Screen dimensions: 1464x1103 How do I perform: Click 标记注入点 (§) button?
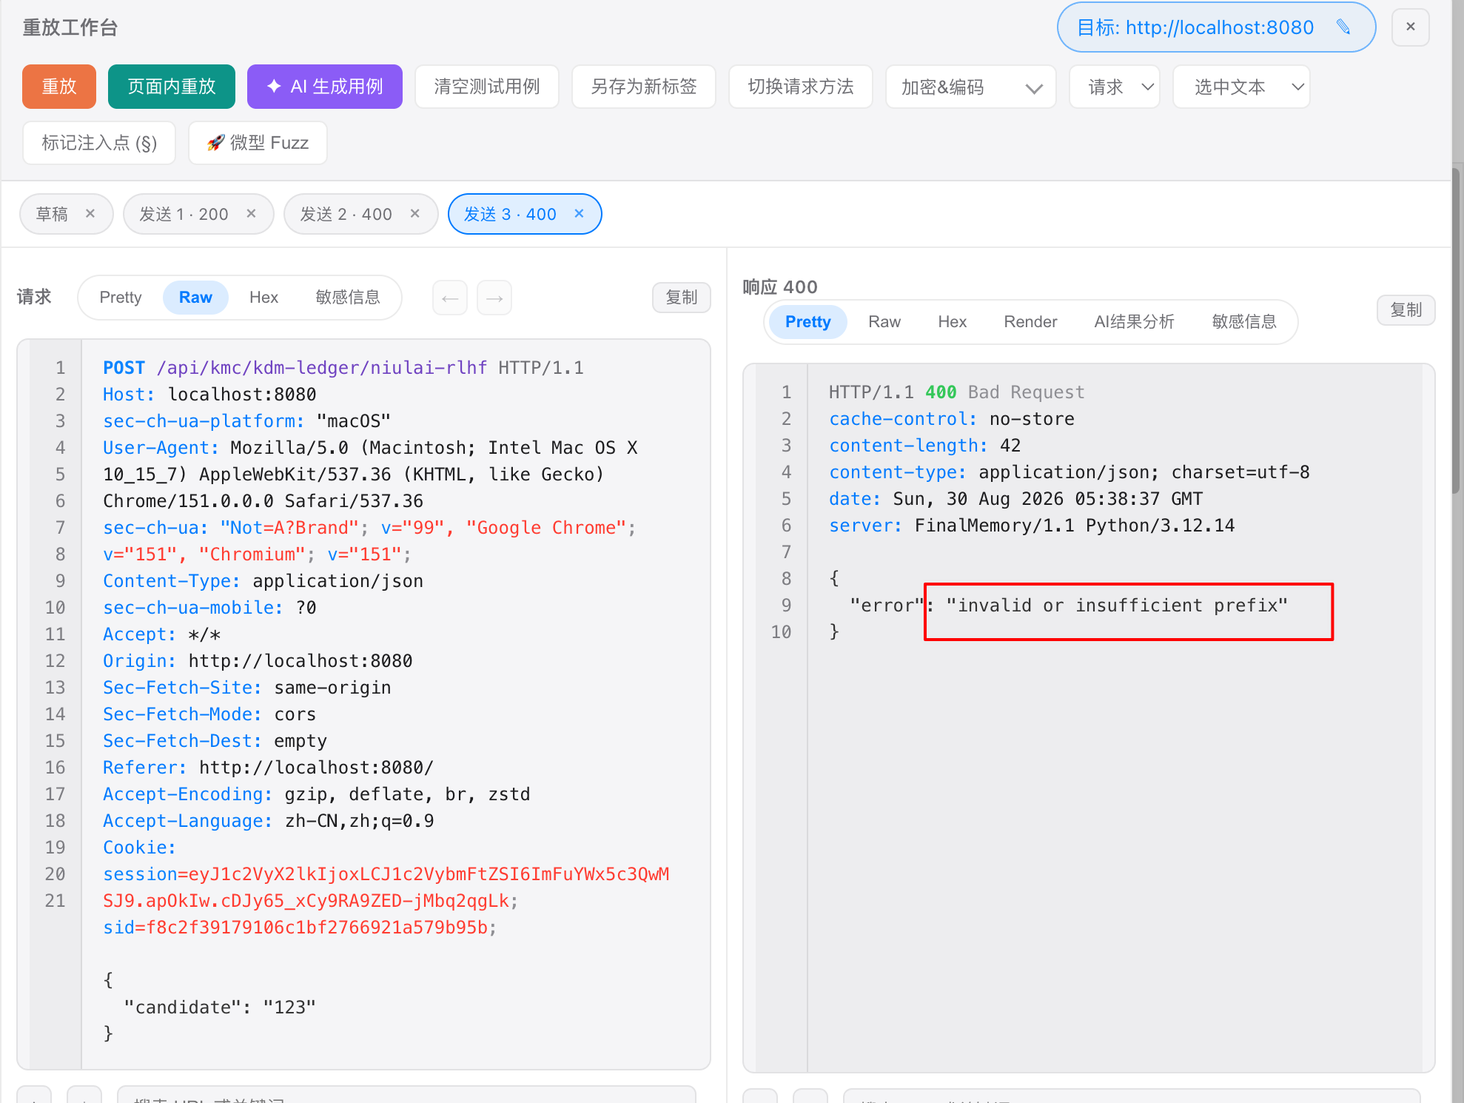(x=99, y=143)
